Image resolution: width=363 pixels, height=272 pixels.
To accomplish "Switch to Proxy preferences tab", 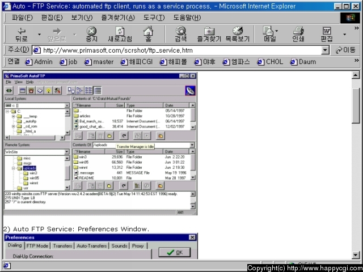I will click(x=138, y=246).
